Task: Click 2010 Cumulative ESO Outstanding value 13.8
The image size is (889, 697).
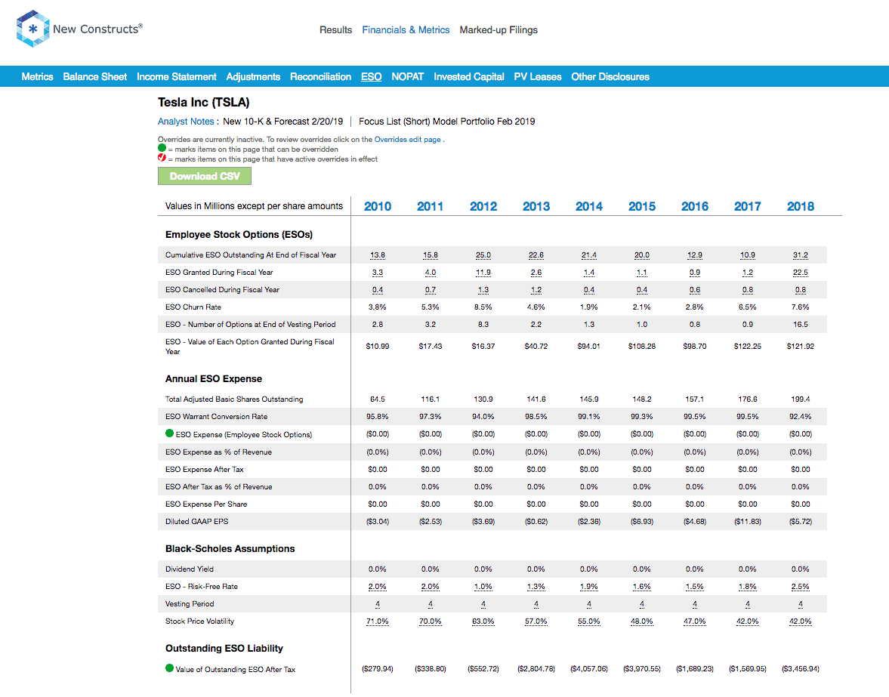Action: [378, 255]
